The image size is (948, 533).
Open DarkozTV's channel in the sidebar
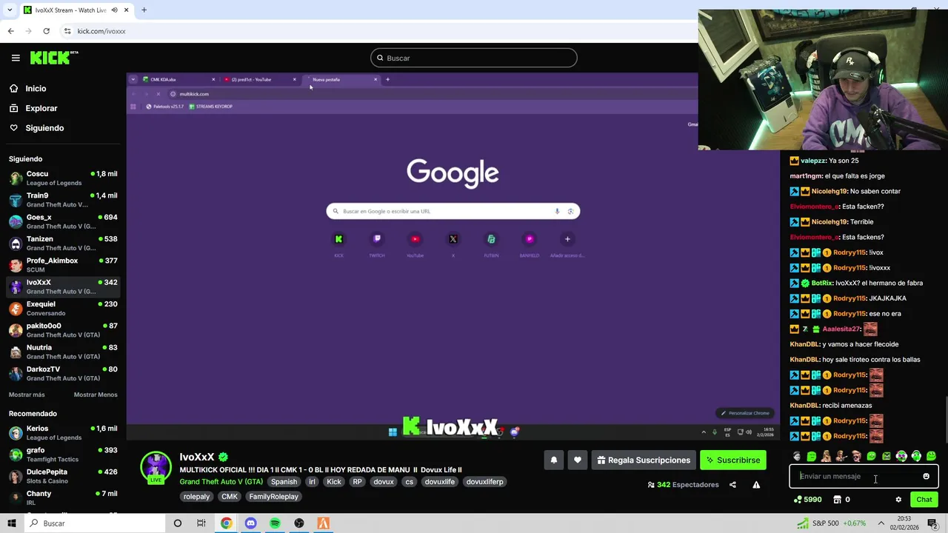tap(63, 373)
